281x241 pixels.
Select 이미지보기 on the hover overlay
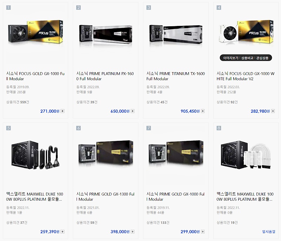(231, 58)
